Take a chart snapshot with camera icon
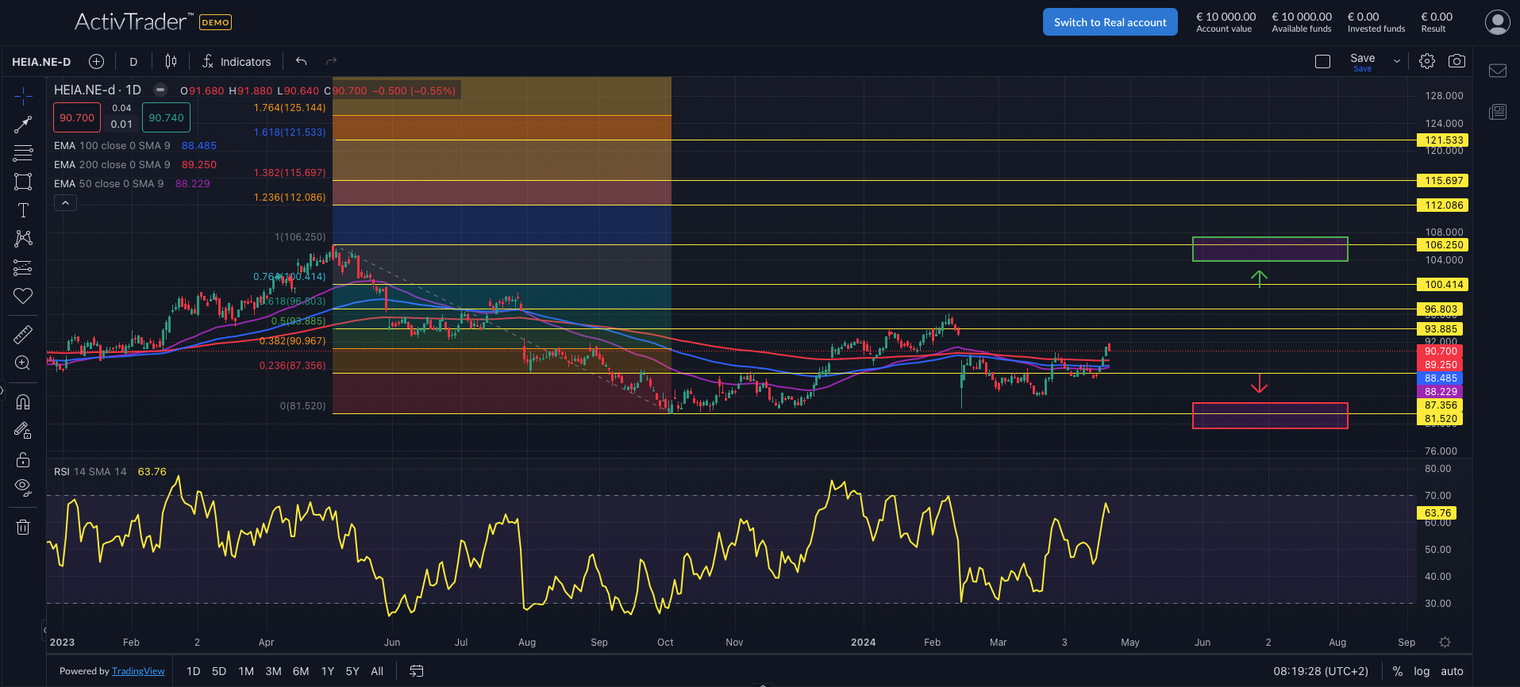Viewport: 1520px width, 687px height. (x=1457, y=61)
